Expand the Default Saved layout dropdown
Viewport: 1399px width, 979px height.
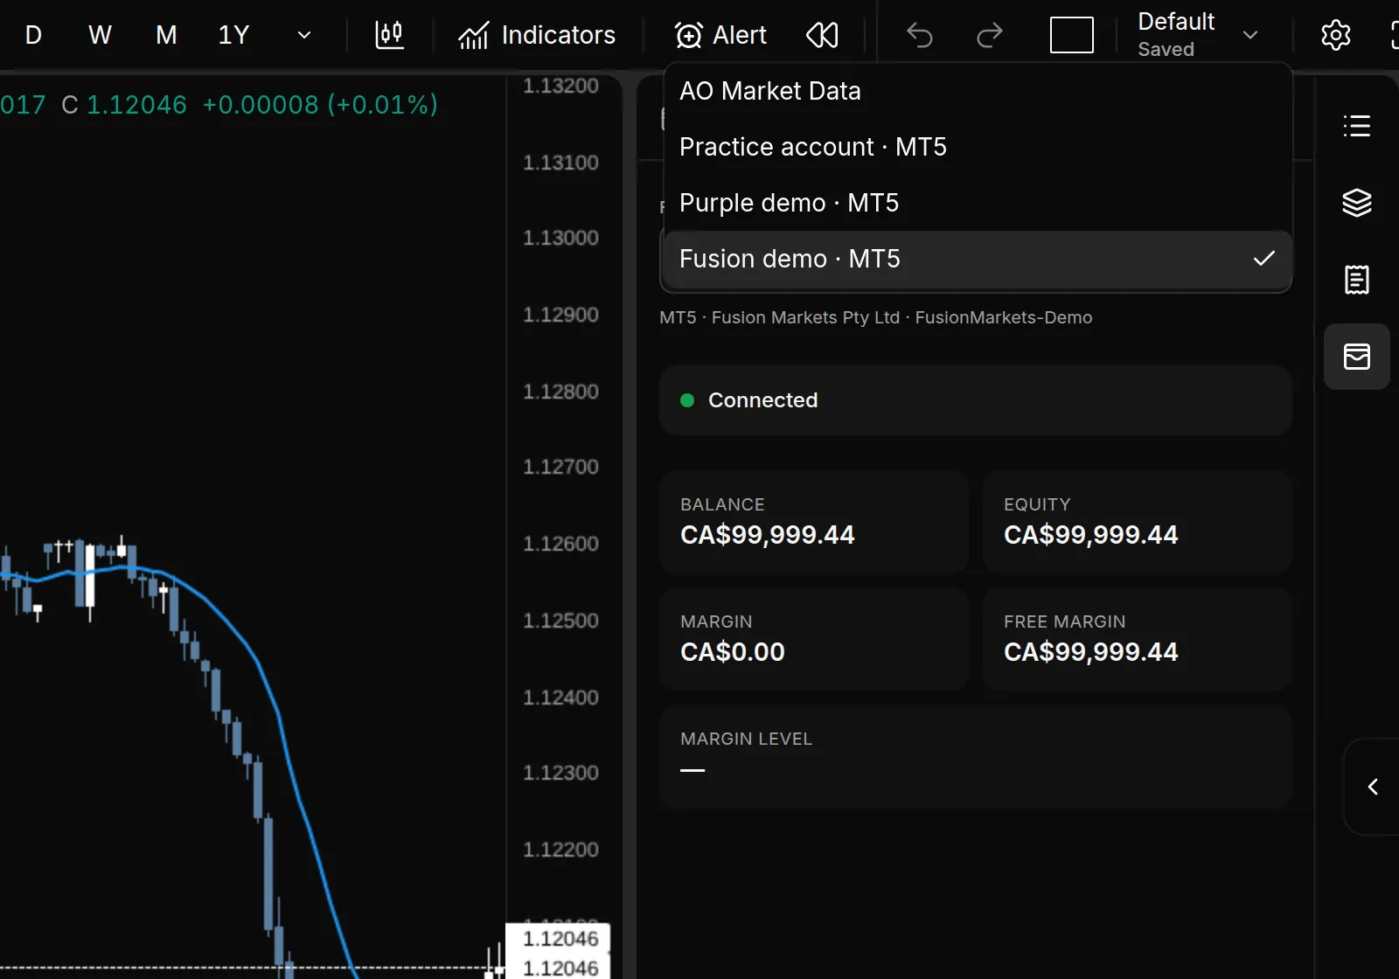[1198, 35]
